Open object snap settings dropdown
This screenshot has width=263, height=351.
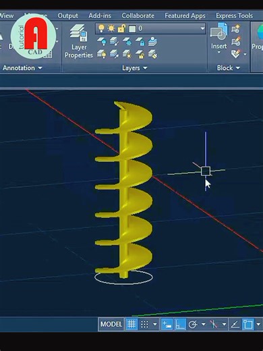pyautogui.click(x=258, y=324)
